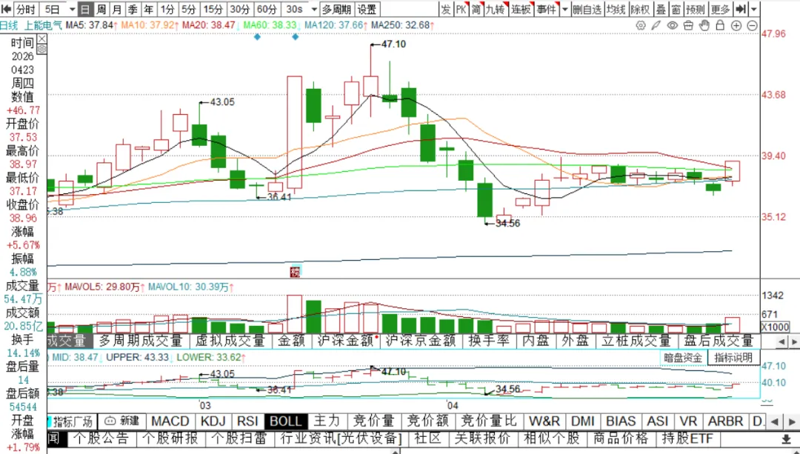
Task: Click 删自选 to remove from watchlist
Action: [587, 9]
